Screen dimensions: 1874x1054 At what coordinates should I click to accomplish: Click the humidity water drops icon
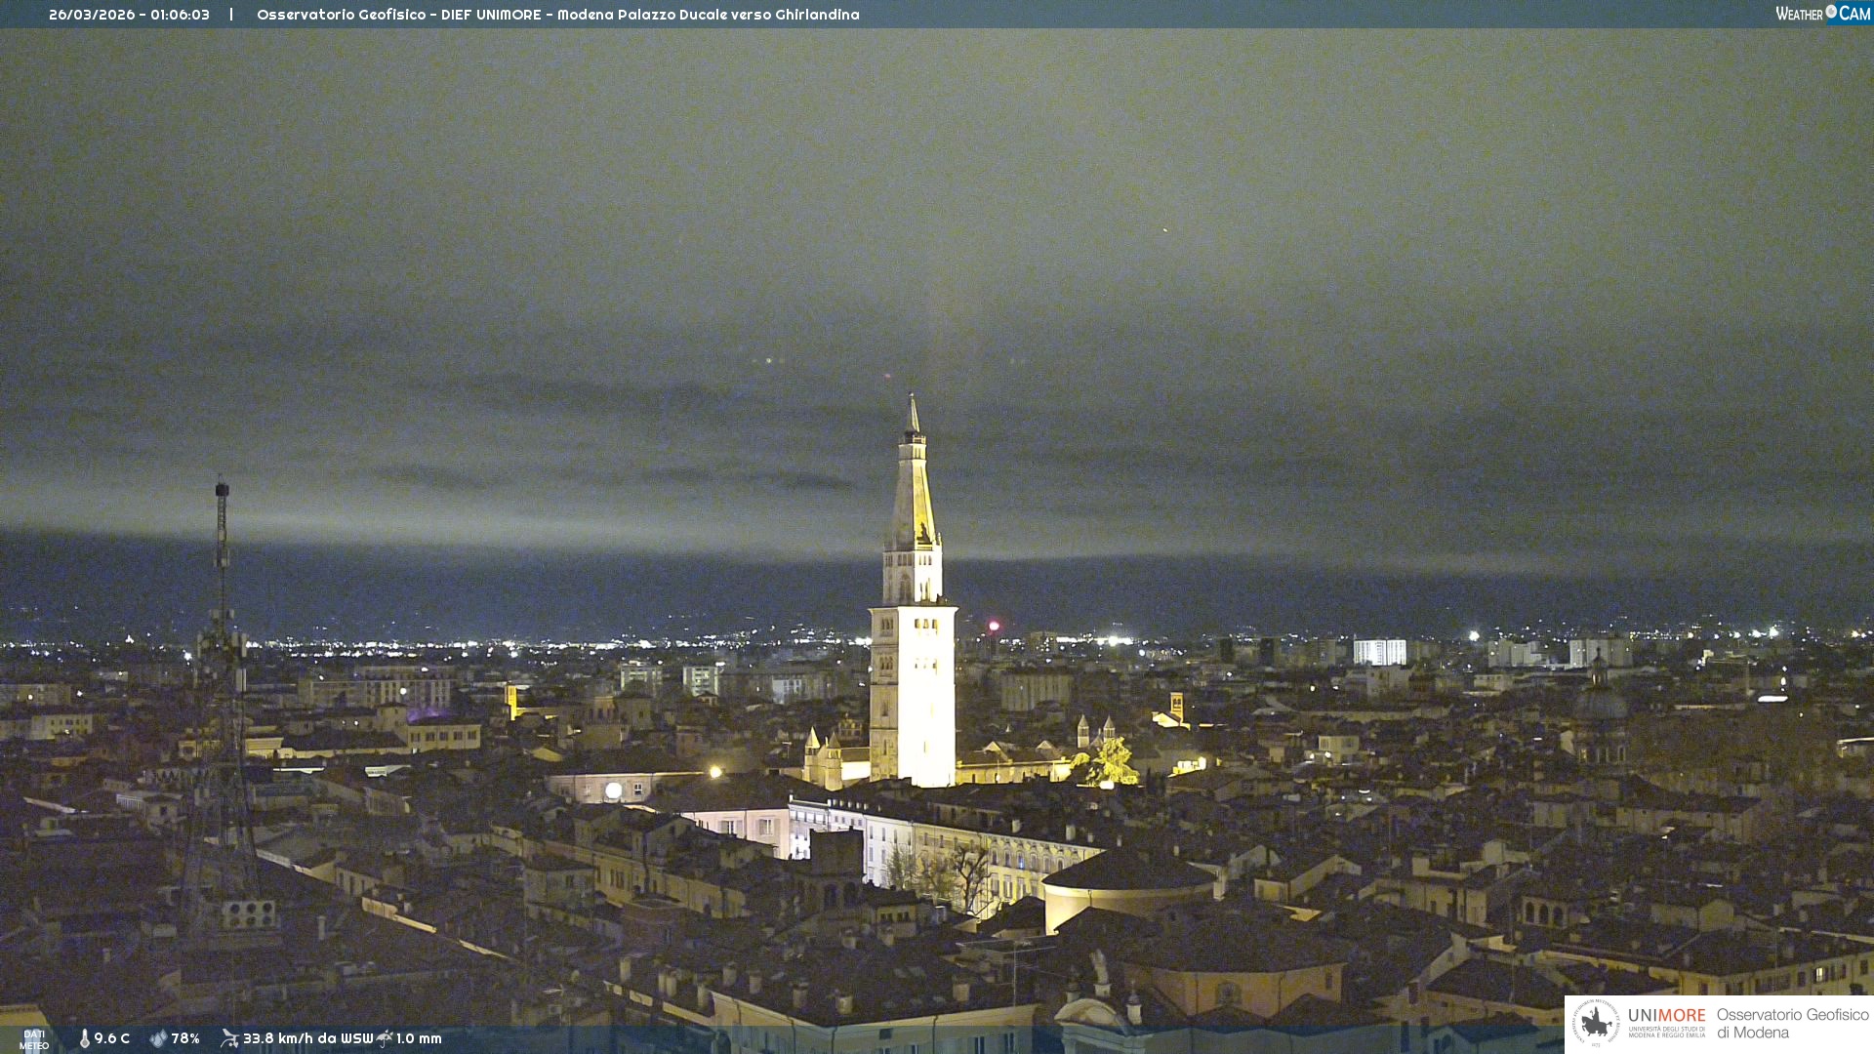(x=158, y=1038)
